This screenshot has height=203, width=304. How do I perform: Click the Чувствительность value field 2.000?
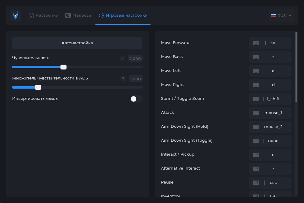click(x=135, y=58)
